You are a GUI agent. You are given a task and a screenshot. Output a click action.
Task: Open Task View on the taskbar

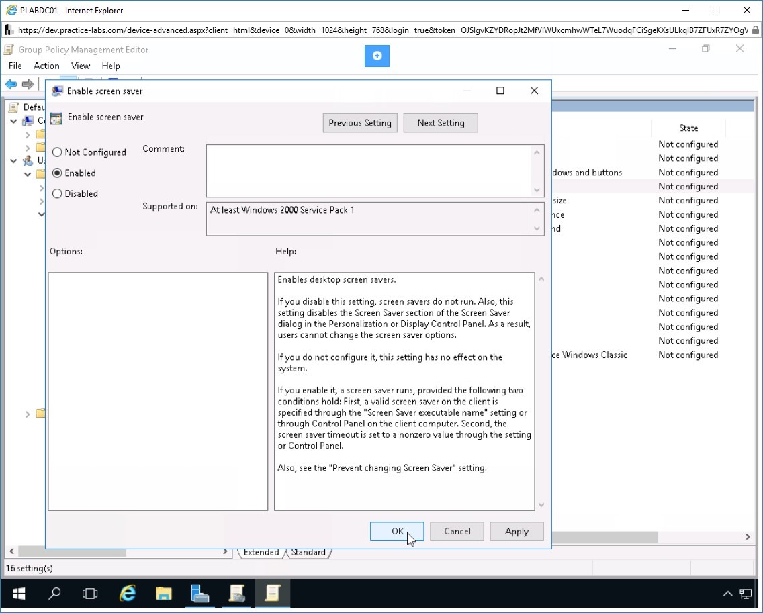coord(90,593)
